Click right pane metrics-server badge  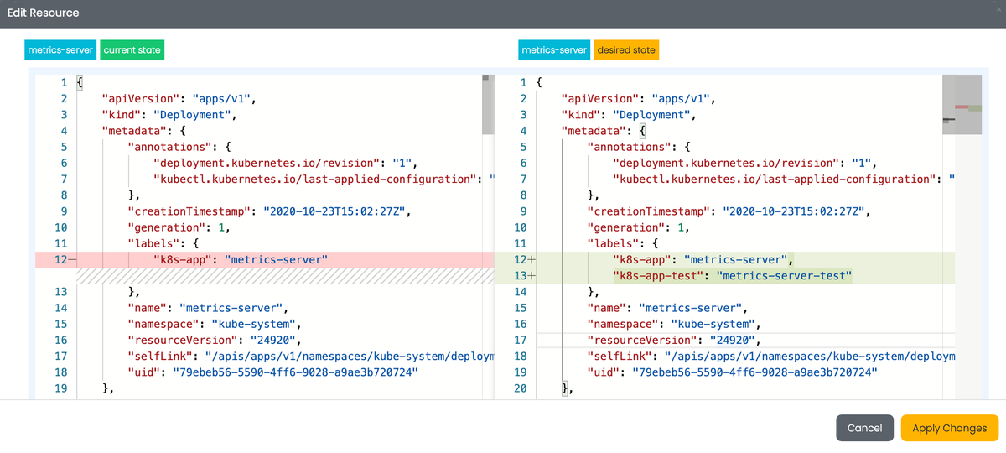click(x=554, y=50)
